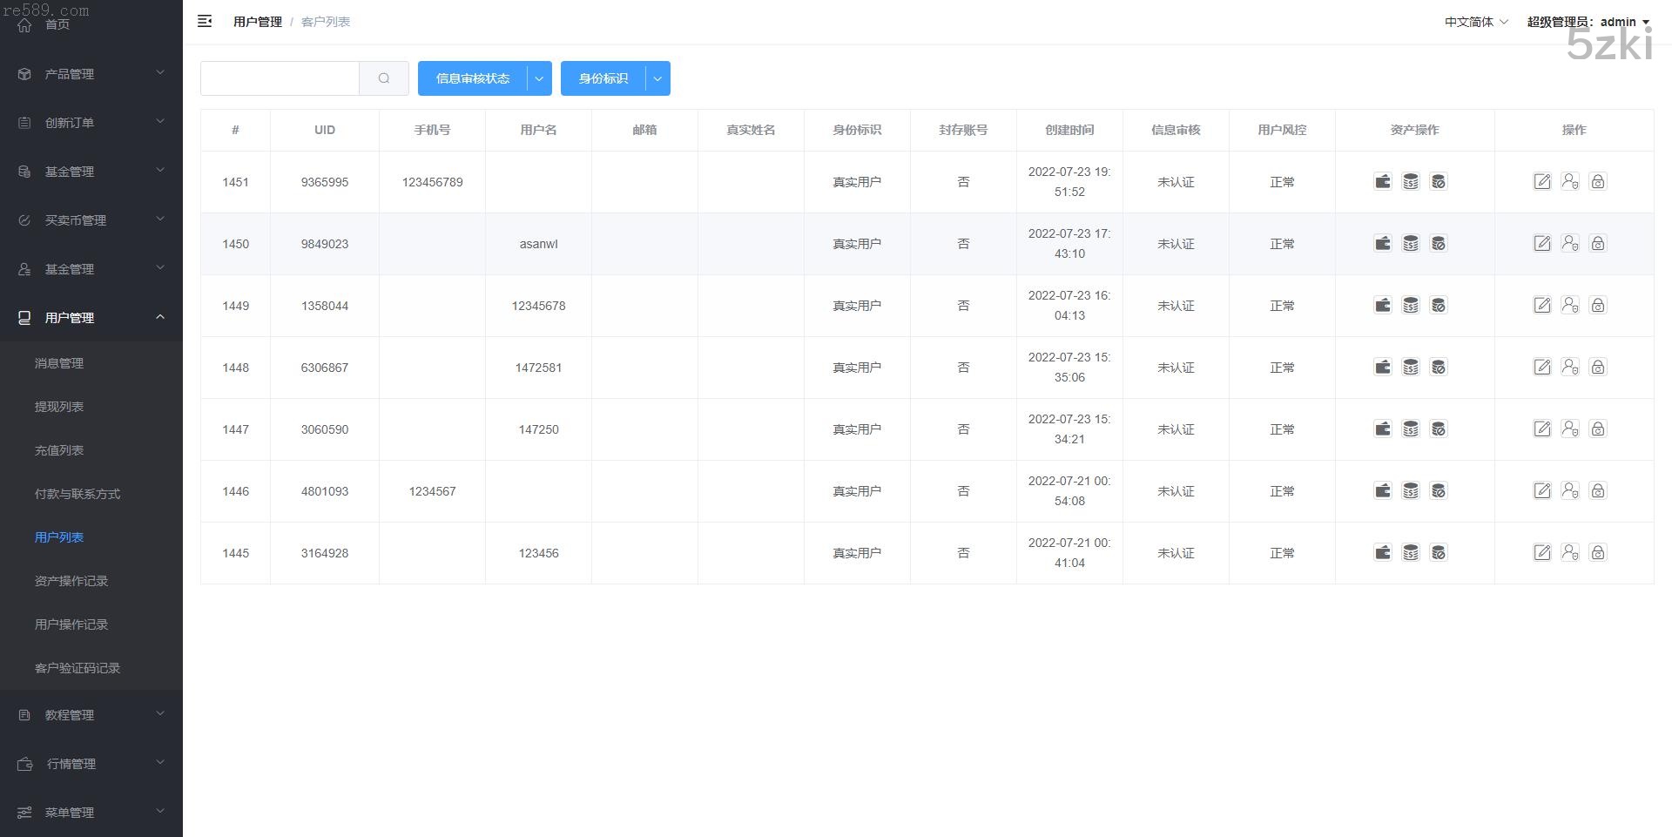
Task: Click blocked coins icon for user 1449
Action: click(x=1438, y=305)
